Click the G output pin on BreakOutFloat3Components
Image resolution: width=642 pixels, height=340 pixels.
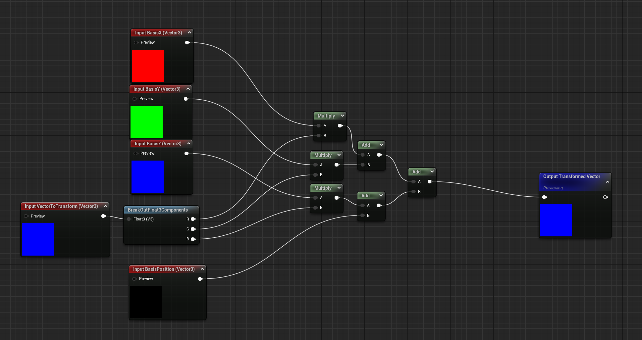pos(193,229)
